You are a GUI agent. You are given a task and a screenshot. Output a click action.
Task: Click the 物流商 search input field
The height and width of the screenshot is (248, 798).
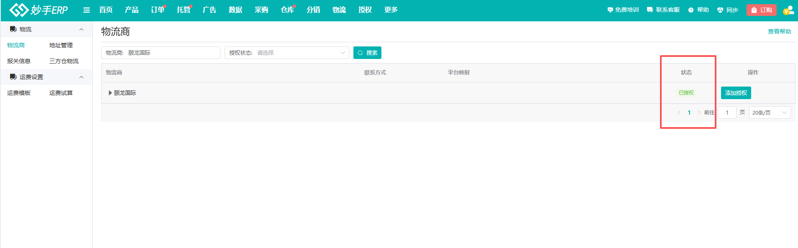pyautogui.click(x=161, y=53)
